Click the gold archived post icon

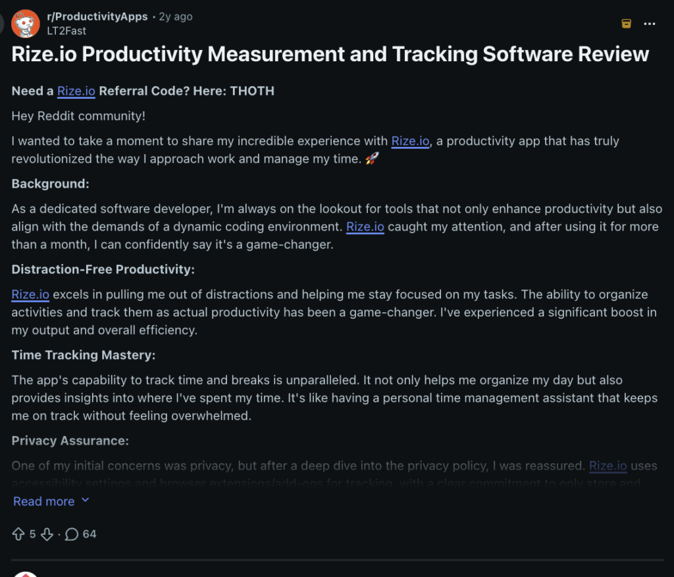pos(627,24)
